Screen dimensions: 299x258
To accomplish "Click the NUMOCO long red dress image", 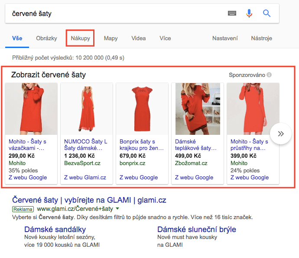I will [86, 109].
